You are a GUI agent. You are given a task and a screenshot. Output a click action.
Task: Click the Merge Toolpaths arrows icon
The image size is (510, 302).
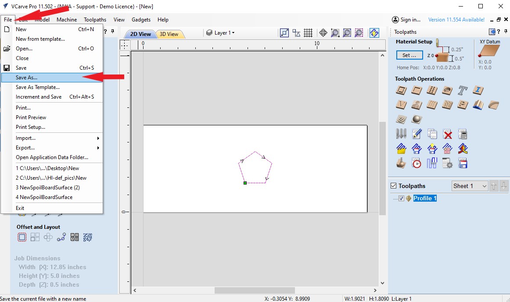coord(463,149)
